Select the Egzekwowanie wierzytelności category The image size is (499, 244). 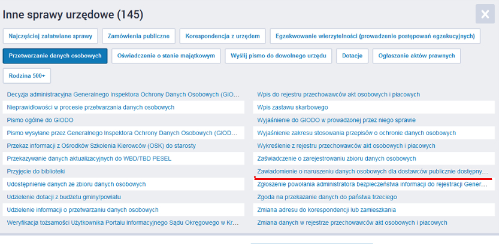tap(375, 36)
